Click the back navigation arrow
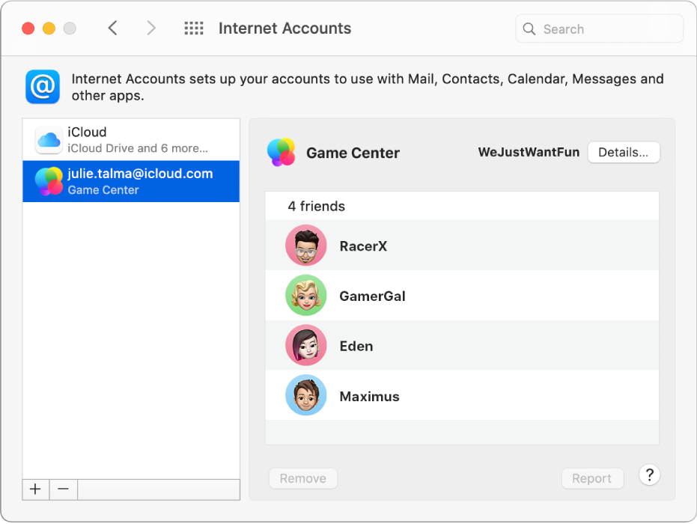Screen dimensions: 697x524 pyautogui.click(x=113, y=28)
